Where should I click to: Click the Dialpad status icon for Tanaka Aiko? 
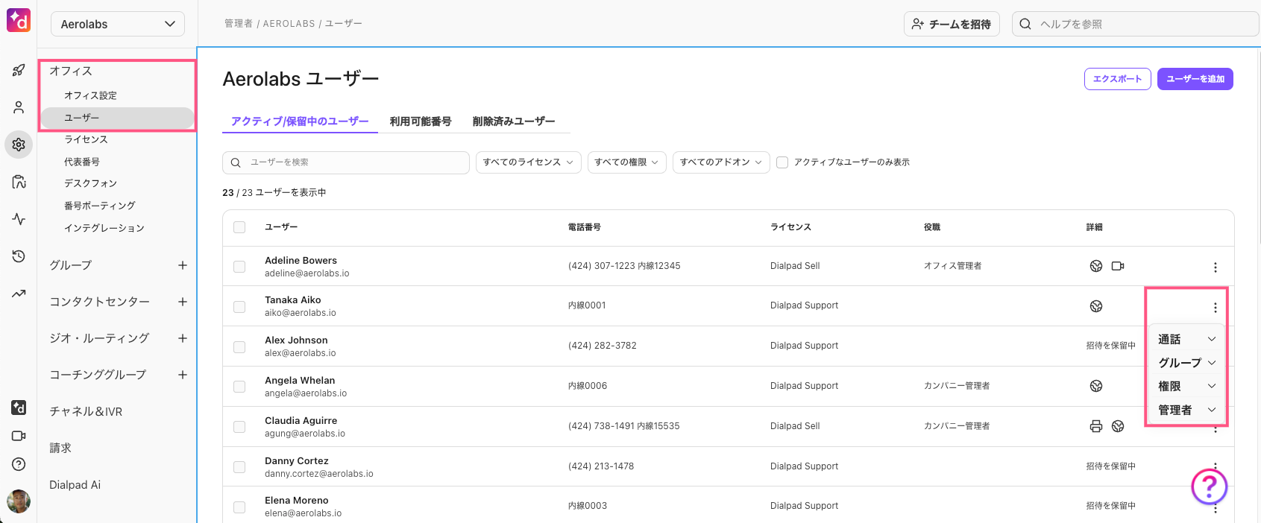[1096, 306]
